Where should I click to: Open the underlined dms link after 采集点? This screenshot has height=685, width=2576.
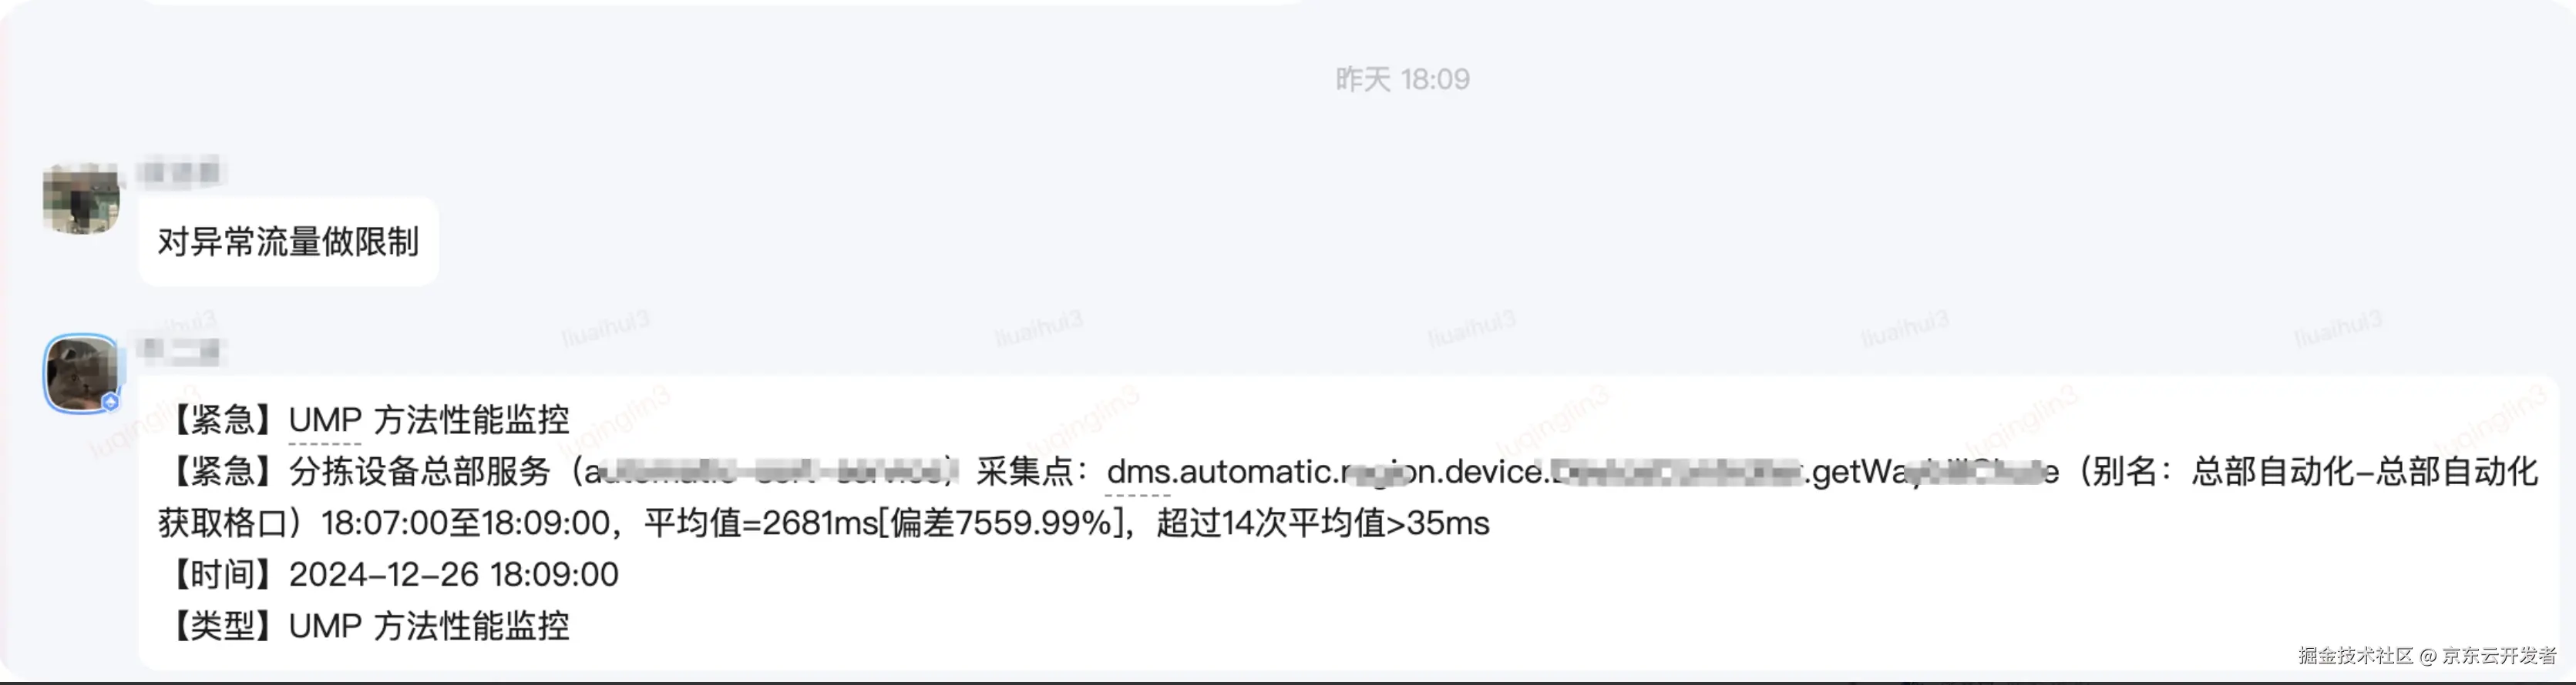tap(1138, 473)
